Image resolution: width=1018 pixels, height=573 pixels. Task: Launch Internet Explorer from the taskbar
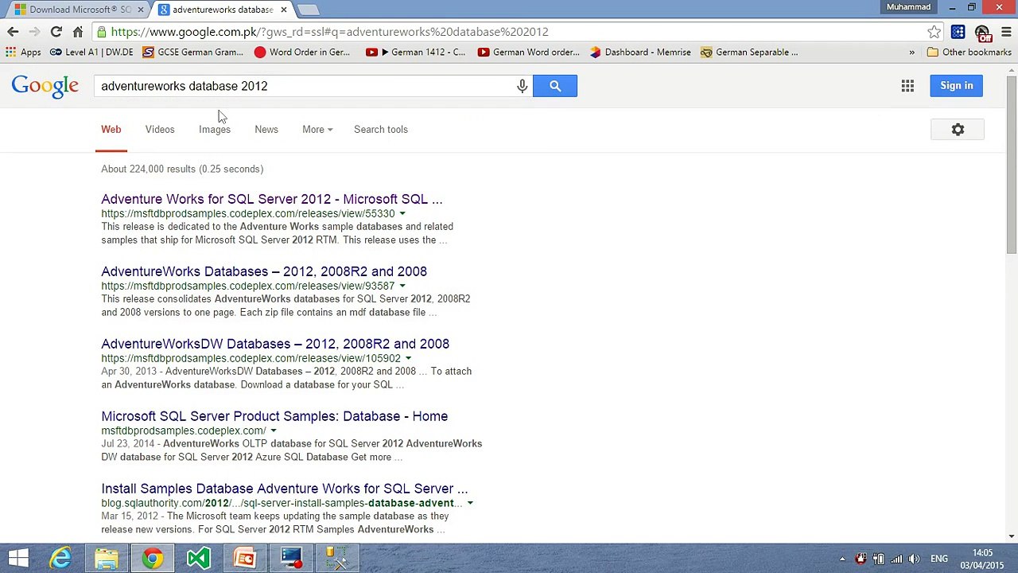pyautogui.click(x=60, y=558)
